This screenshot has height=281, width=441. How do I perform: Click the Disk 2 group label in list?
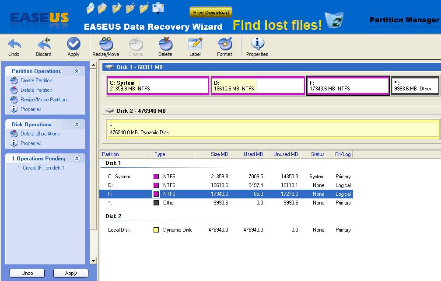pyautogui.click(x=113, y=216)
